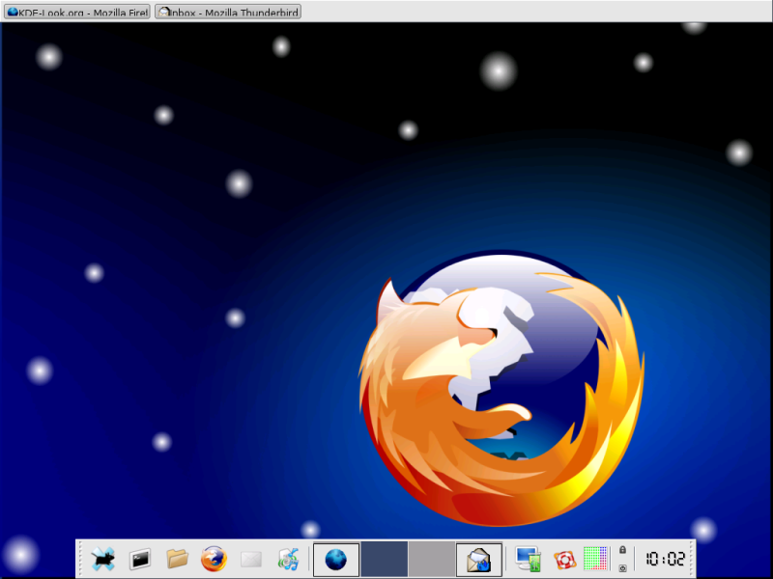Open the lifebuoy help icon
Image resolution: width=773 pixels, height=579 pixels.
[x=564, y=560]
